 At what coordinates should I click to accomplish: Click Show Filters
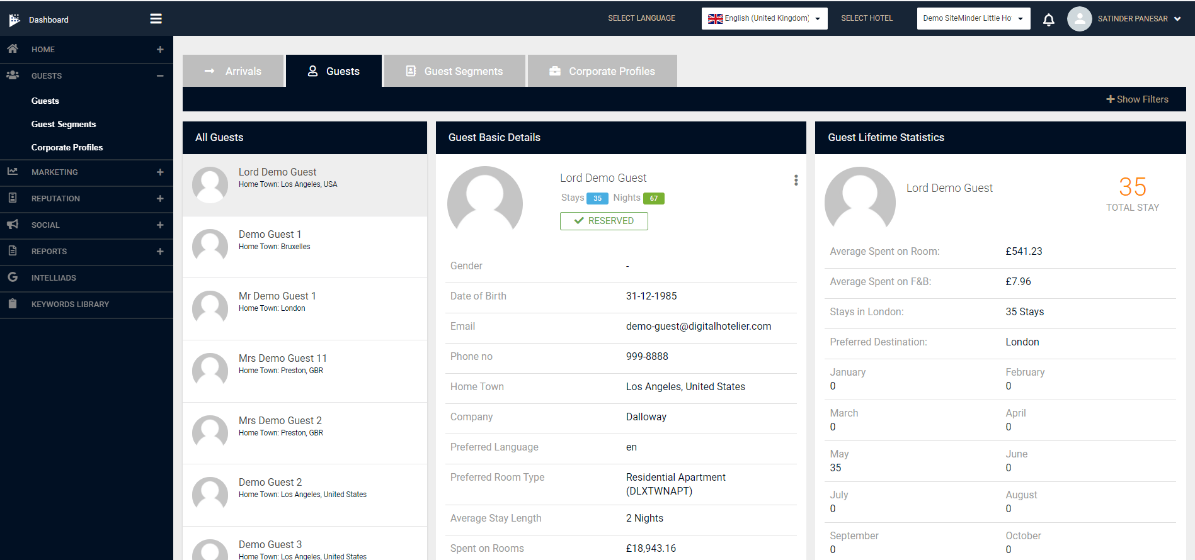[1137, 99]
